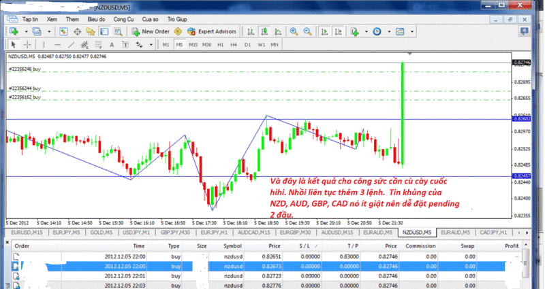Image resolution: width=545 pixels, height=289 pixels.
Task: Select the order row priced 0.82723
Action: pos(266,276)
